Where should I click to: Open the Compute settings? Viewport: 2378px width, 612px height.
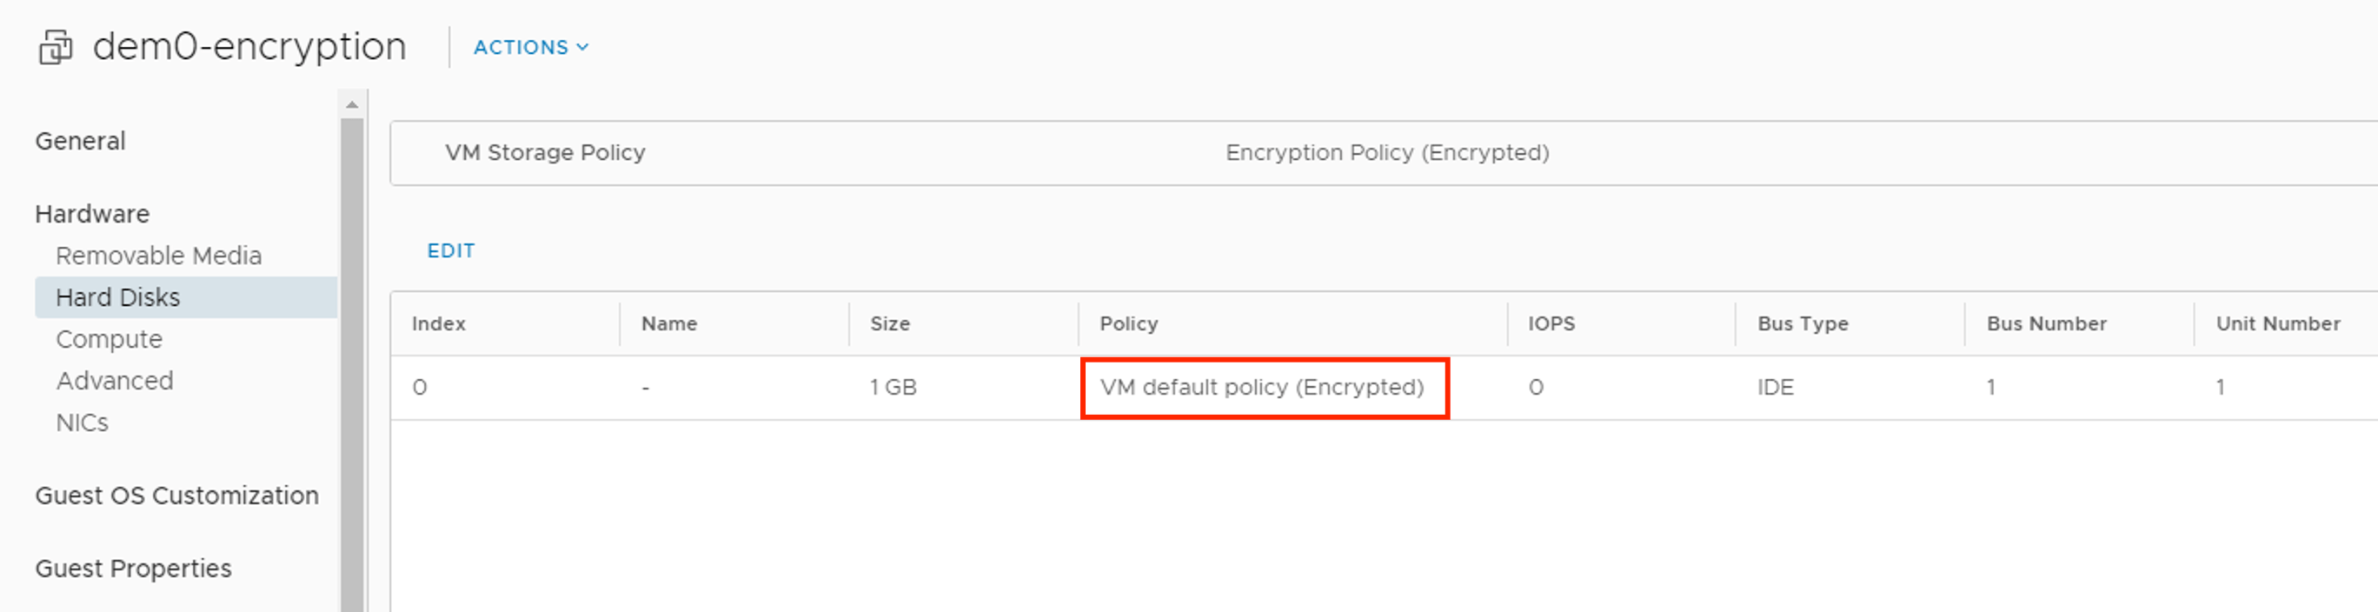click(x=109, y=339)
